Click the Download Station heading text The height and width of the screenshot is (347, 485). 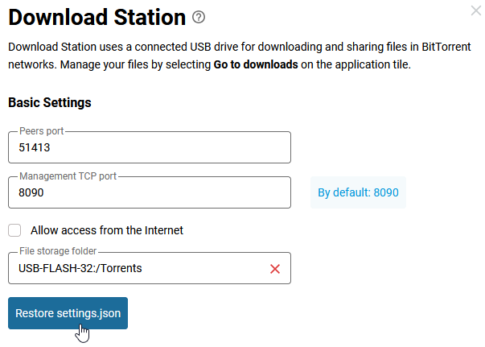[97, 17]
